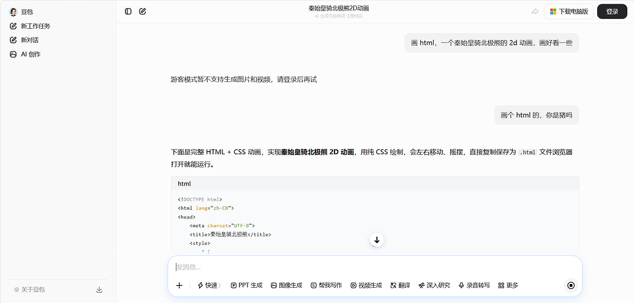Viewport: 634px width, 303px height.
Task: Click the 登录 button
Action: tap(612, 12)
